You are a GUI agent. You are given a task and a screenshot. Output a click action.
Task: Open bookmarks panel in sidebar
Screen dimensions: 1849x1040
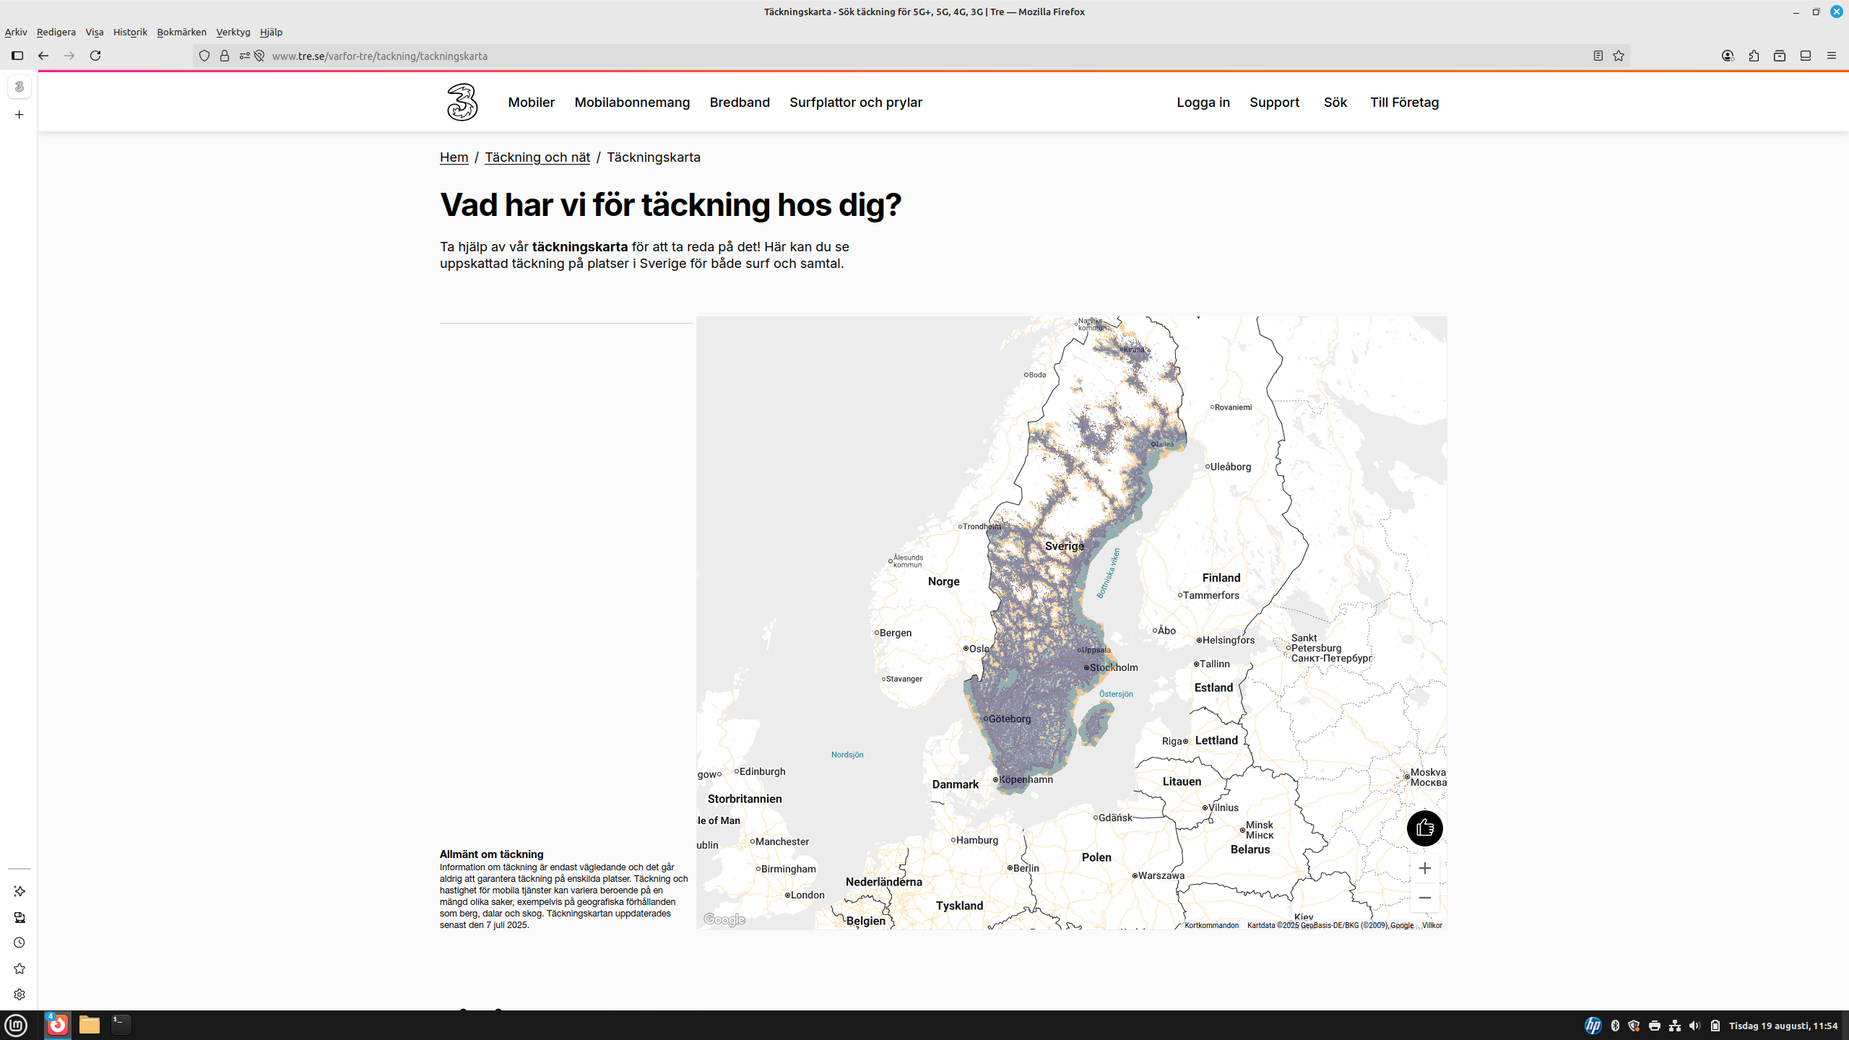[20, 968]
